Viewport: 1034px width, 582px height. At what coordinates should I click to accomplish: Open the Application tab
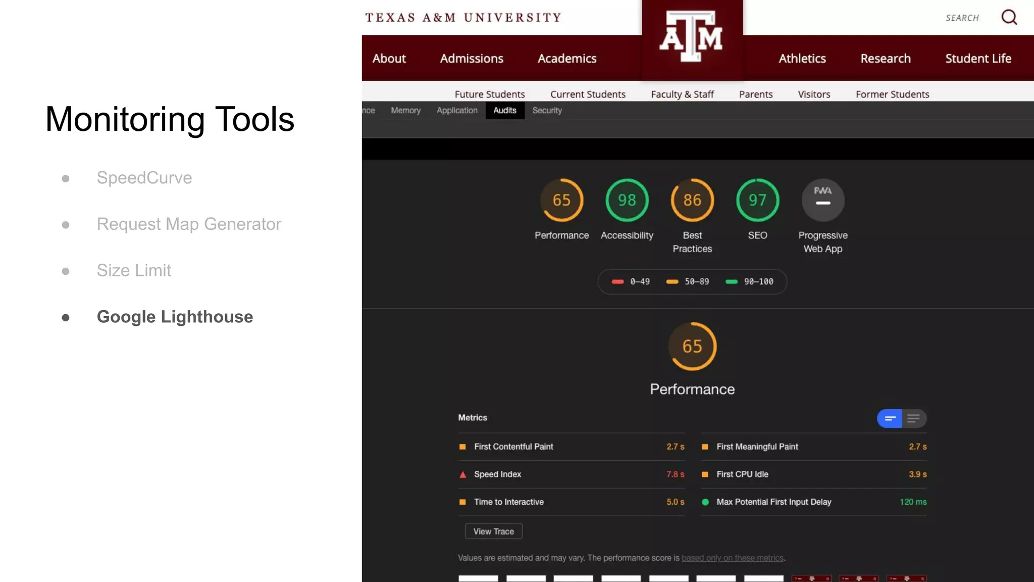click(457, 110)
